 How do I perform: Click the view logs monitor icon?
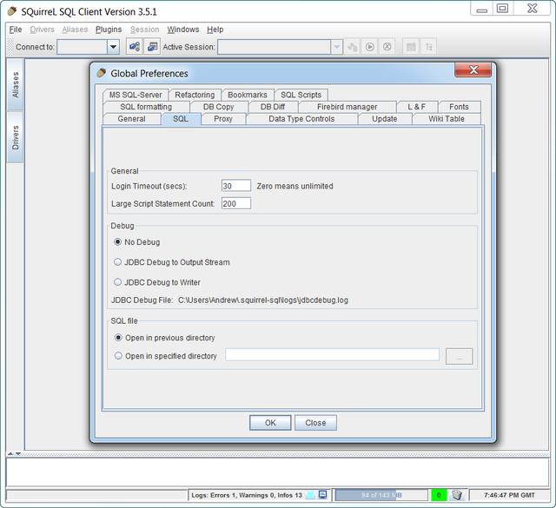[323, 495]
